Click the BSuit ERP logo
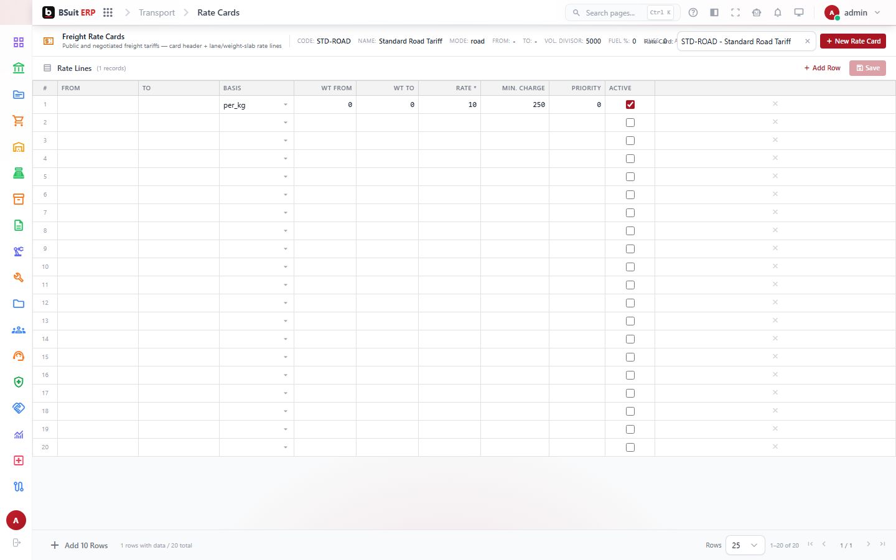 [x=69, y=12]
